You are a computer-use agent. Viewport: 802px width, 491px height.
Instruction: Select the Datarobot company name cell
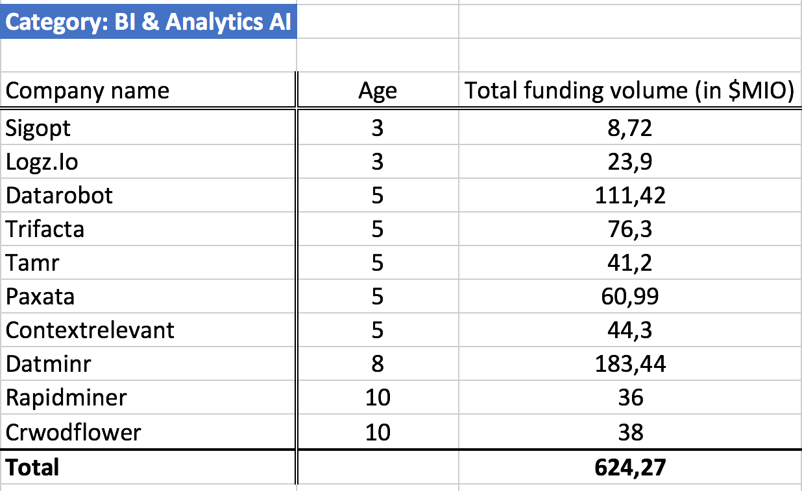click(x=60, y=195)
